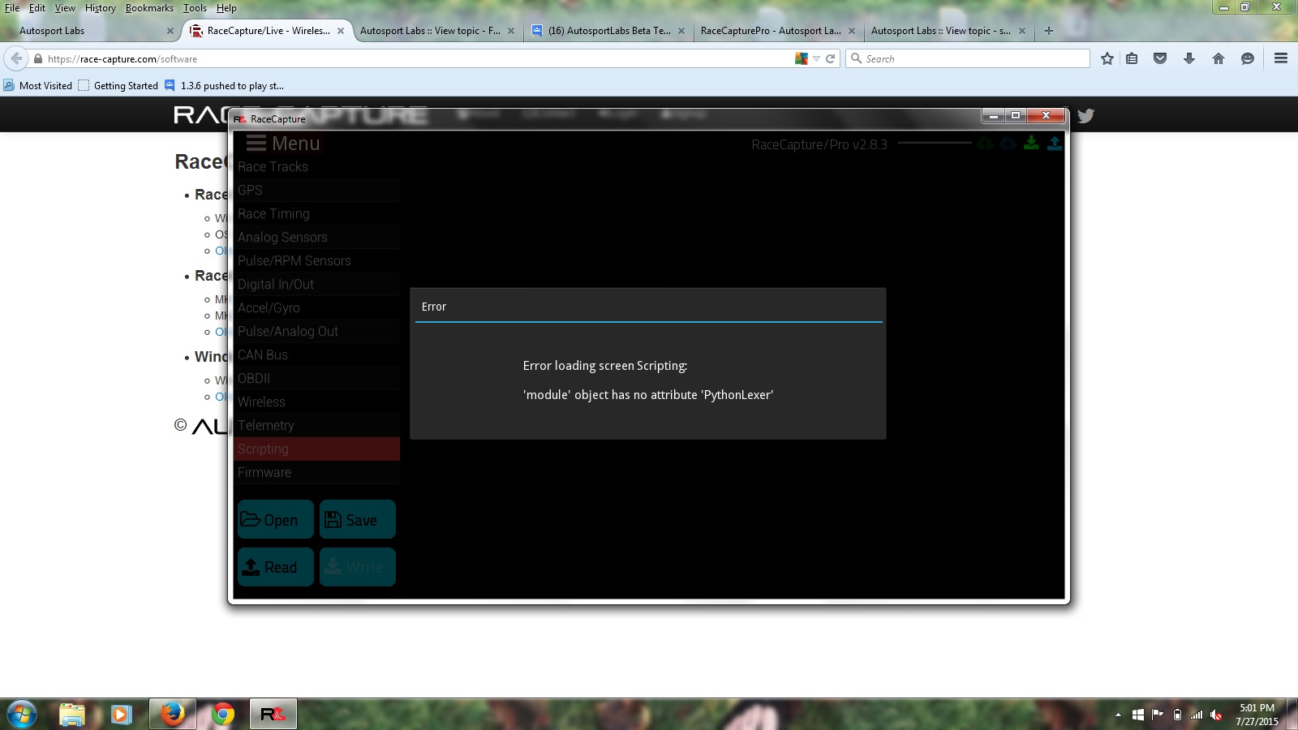Screen dimensions: 1298x730
Task: Go back with the Firefox back arrow
Action: coord(16,58)
